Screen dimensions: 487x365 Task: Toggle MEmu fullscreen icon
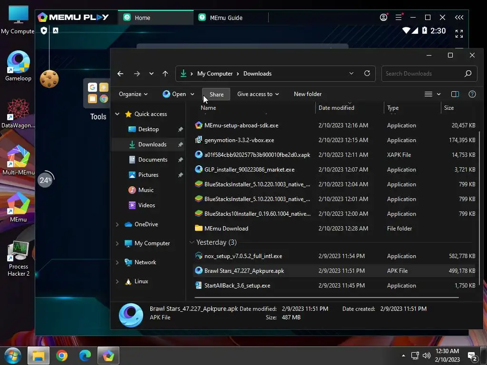459,34
